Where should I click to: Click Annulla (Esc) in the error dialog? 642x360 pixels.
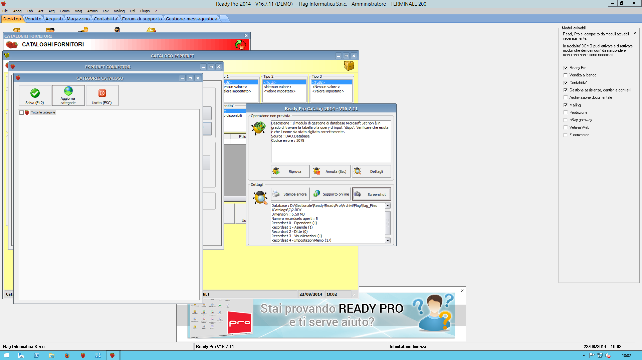[331, 171]
